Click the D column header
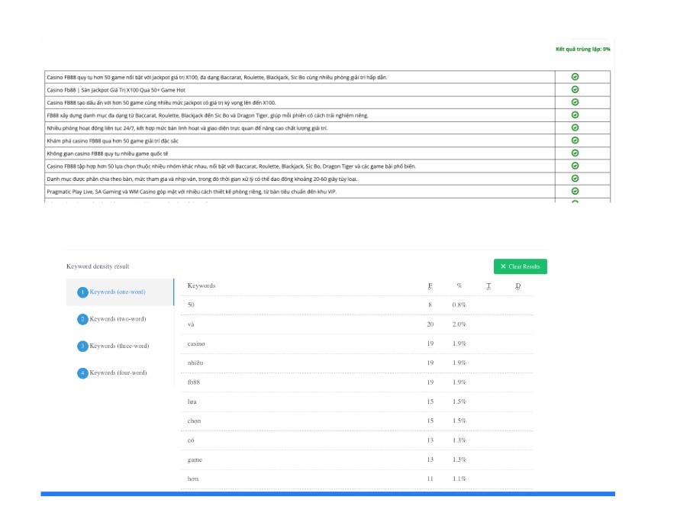 point(518,286)
